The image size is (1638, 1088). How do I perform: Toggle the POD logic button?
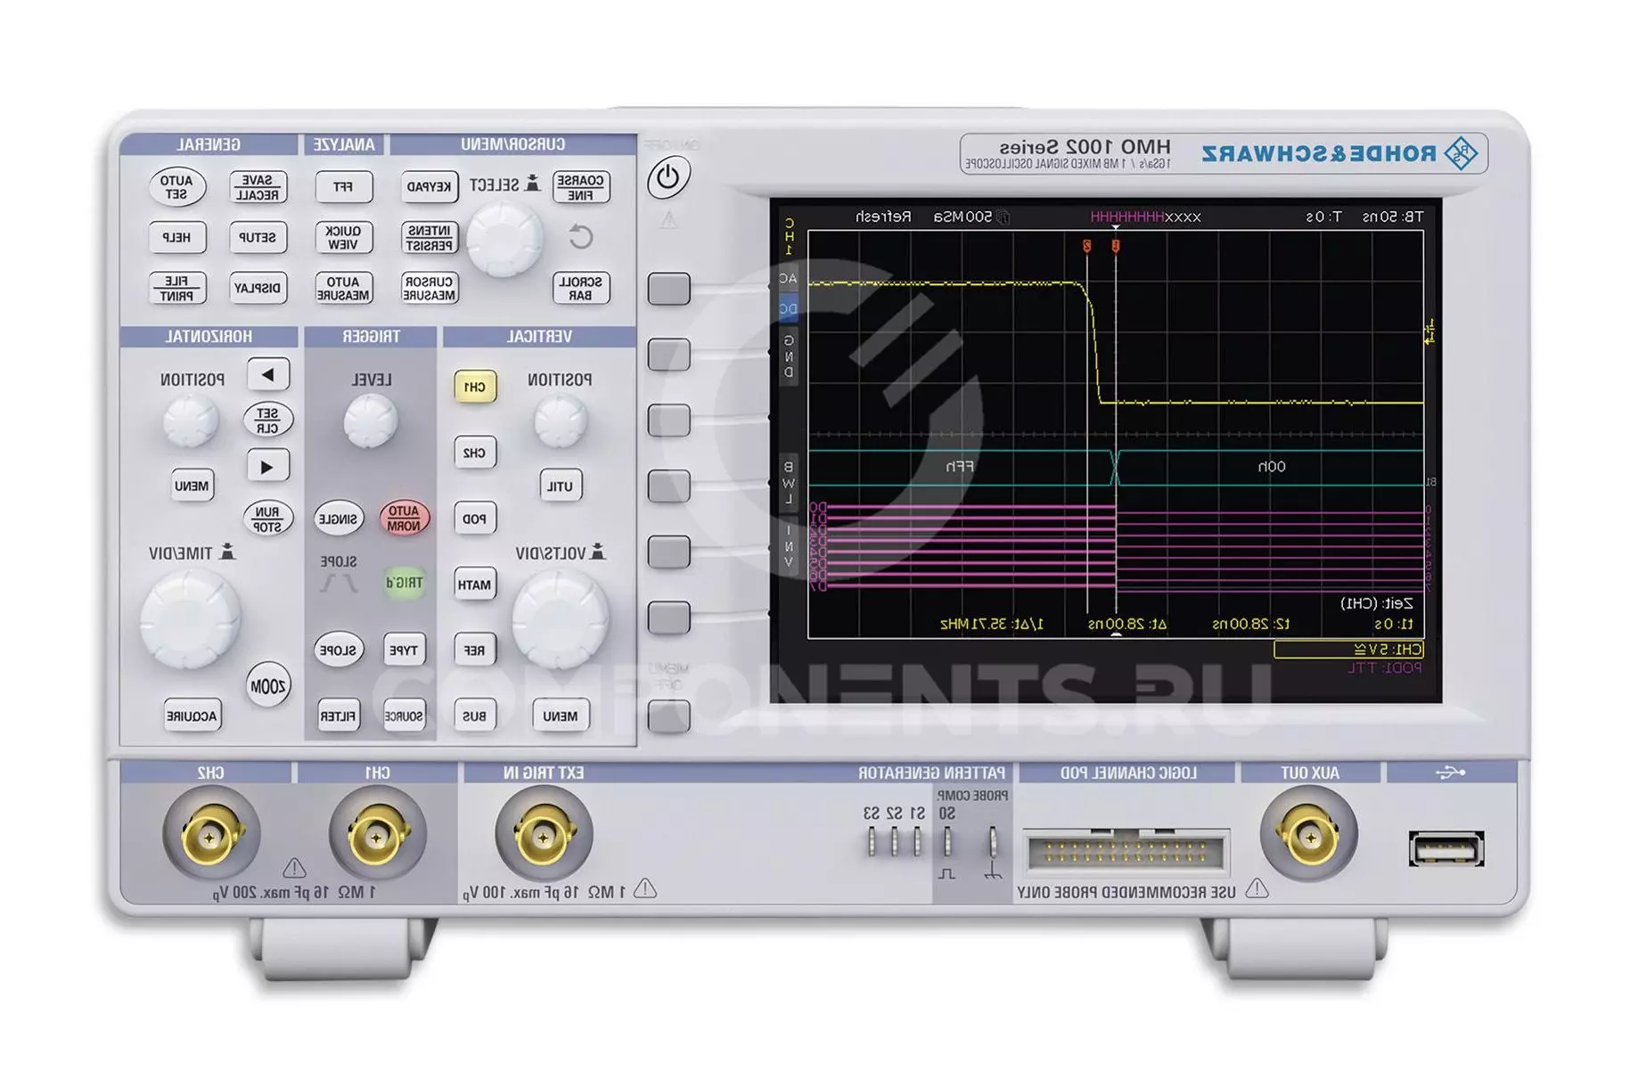(474, 519)
